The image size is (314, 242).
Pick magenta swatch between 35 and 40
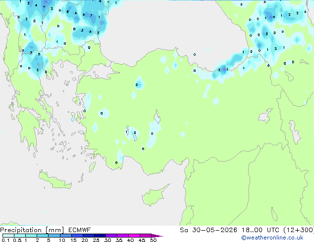122,236
